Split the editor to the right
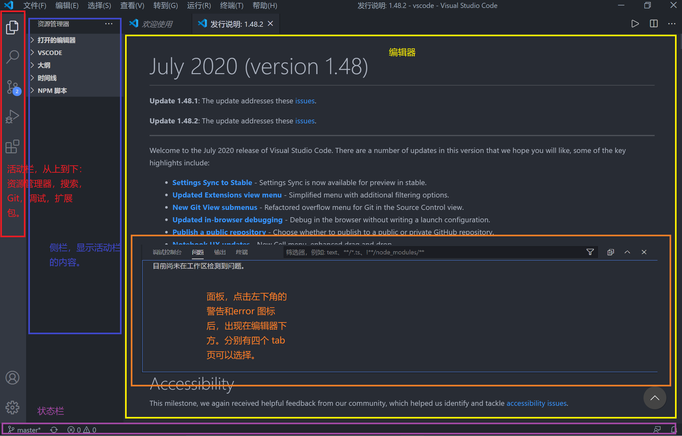The image size is (682, 436). tap(654, 24)
